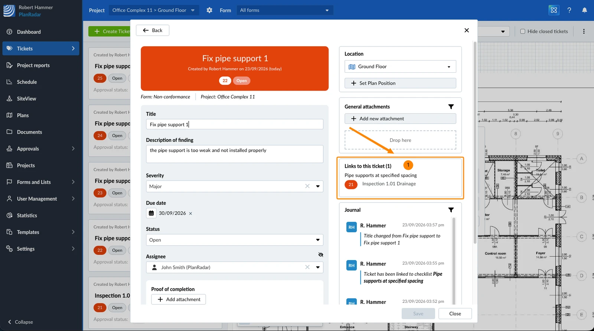Screen dimensions: 594x331
Task: Click Add new attachment button
Action: point(400,119)
